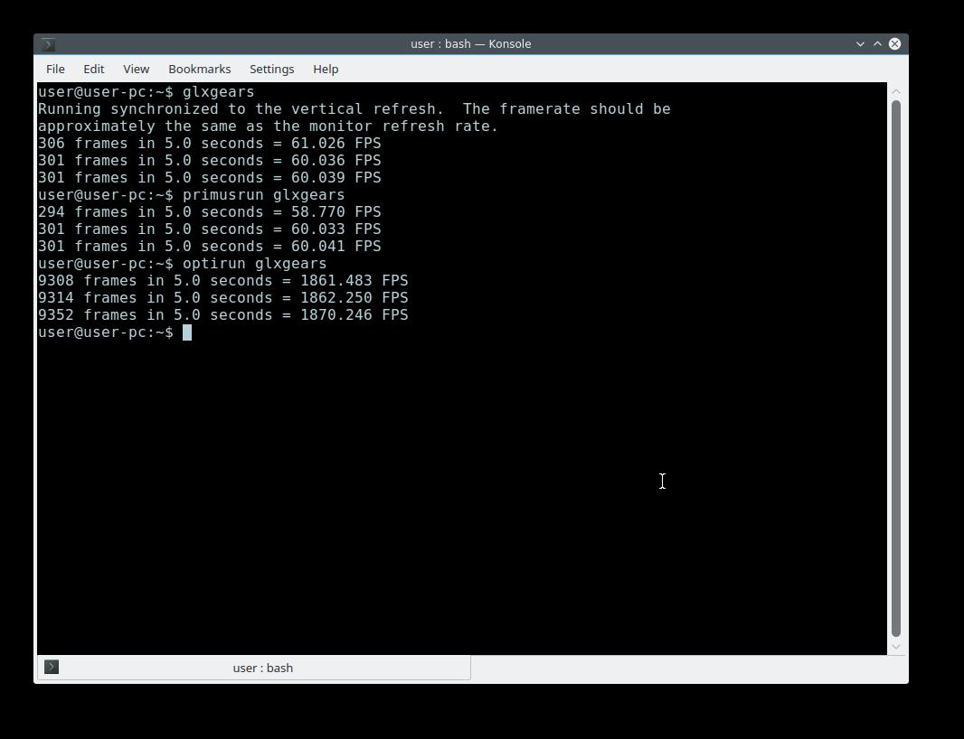Open the Help menu
The width and height of the screenshot is (964, 739).
tap(326, 69)
